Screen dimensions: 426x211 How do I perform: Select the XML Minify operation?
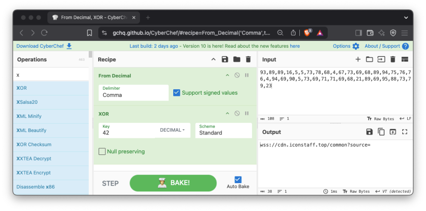50,116
